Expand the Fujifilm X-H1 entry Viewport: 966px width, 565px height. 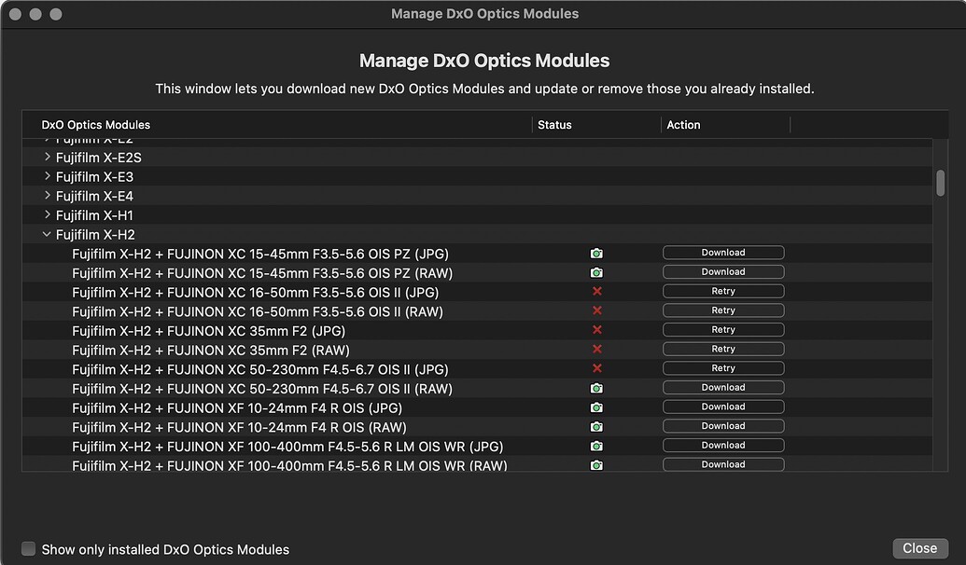48,214
